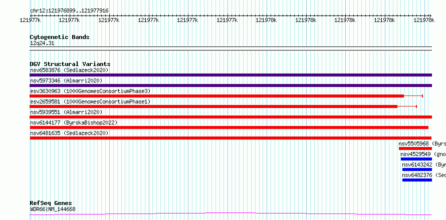This screenshot has width=446, height=220.
Task: Click the thin red whisker line of esv2659581
Action: (407, 106)
